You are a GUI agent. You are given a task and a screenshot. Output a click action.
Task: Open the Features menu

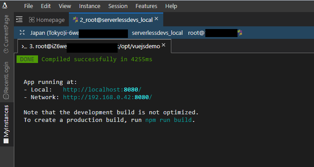pyautogui.click(x=146, y=6)
